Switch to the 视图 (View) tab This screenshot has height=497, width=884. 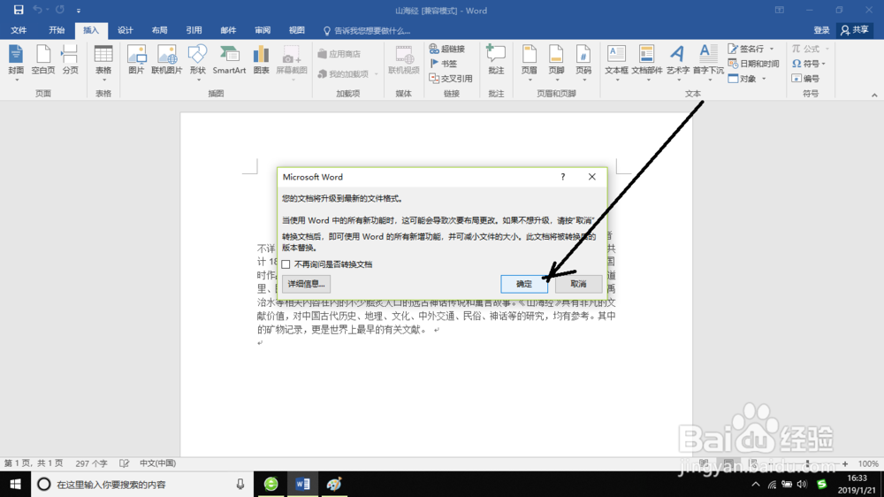click(297, 30)
